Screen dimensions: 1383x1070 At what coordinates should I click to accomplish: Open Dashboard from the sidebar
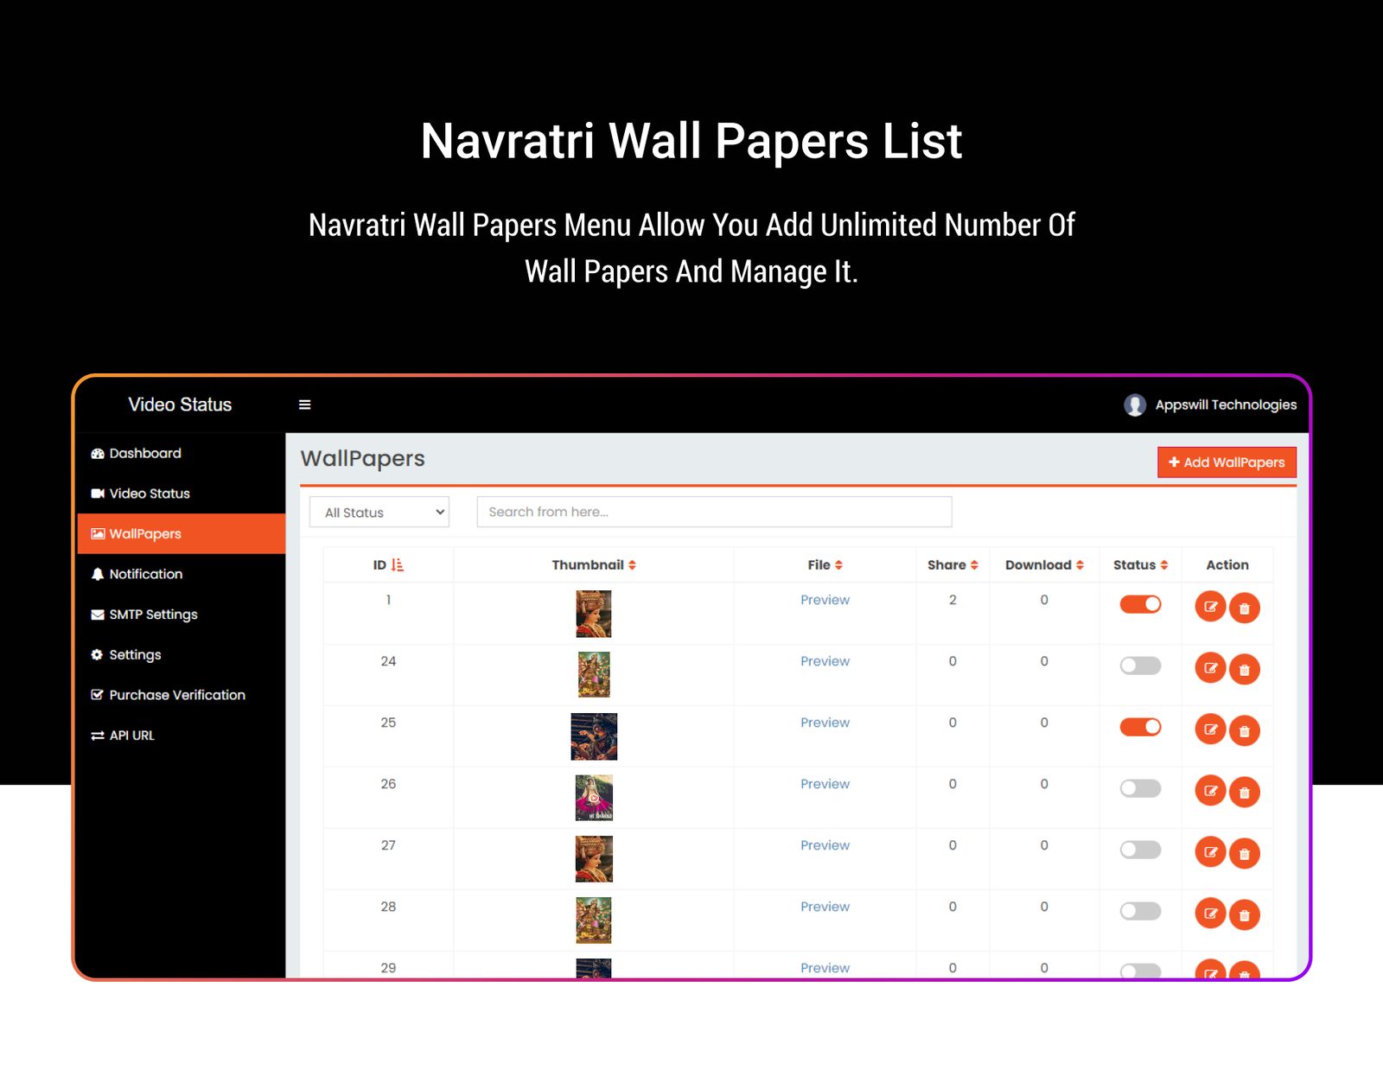(144, 454)
